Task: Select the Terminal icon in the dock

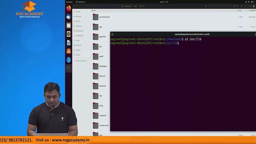Action: tap(68, 68)
